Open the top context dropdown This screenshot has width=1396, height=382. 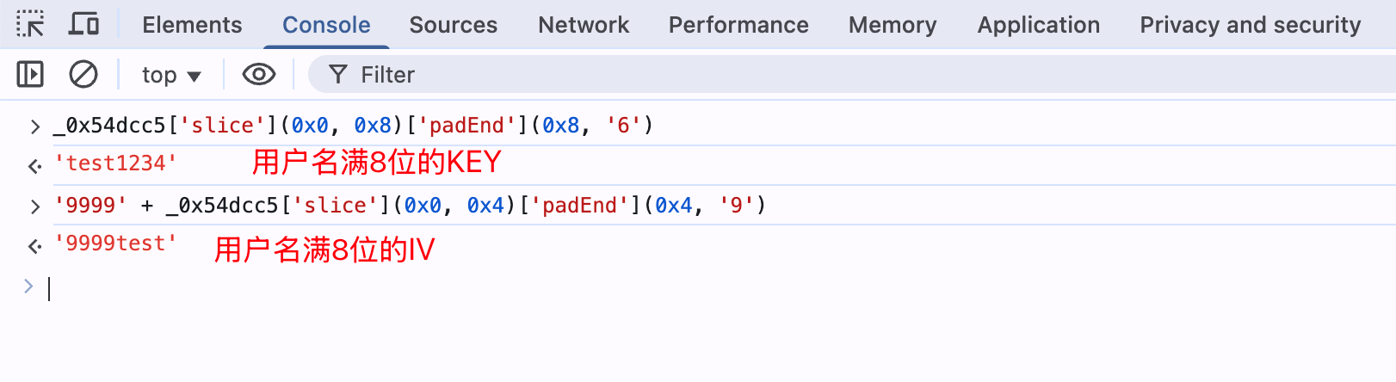tap(170, 75)
